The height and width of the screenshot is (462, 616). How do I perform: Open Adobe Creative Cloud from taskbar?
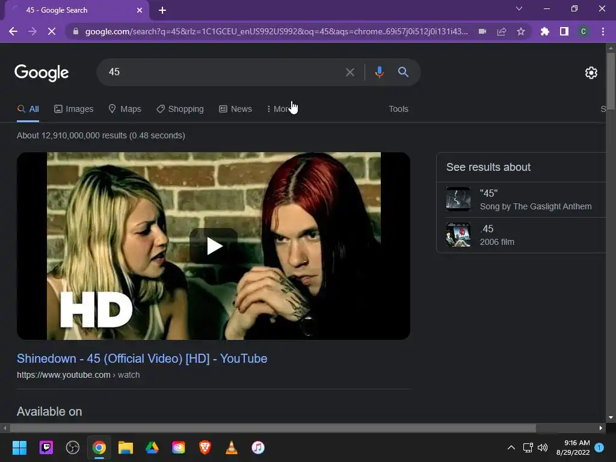[178, 448]
